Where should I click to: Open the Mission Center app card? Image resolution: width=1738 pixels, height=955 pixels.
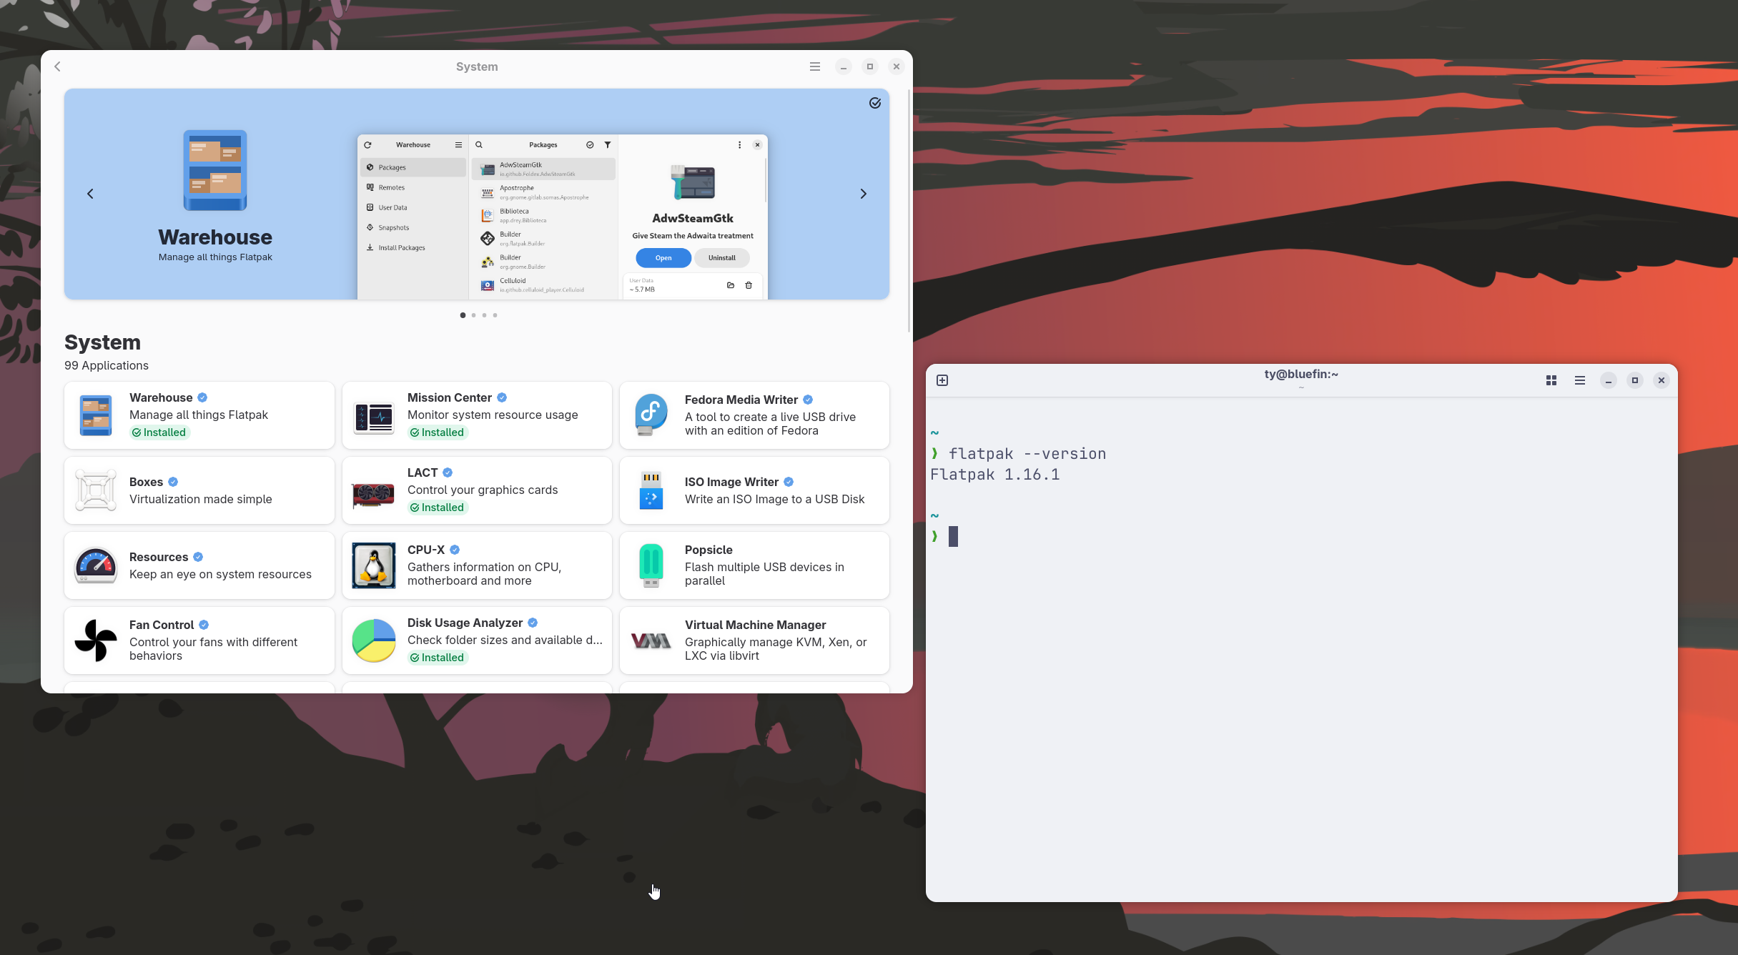tap(477, 415)
